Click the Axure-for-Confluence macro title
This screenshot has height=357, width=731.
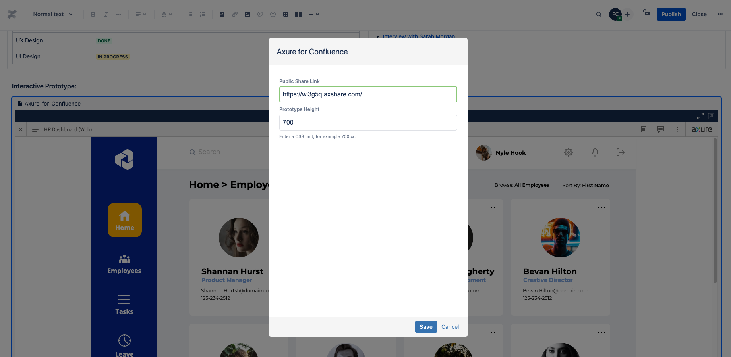coord(52,104)
